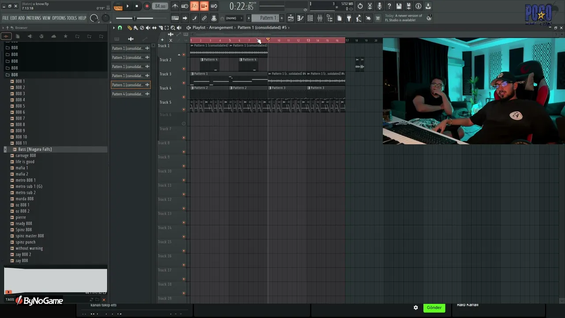The width and height of the screenshot is (565, 318).
Task: Arm recording with the record button
Action: point(147,6)
